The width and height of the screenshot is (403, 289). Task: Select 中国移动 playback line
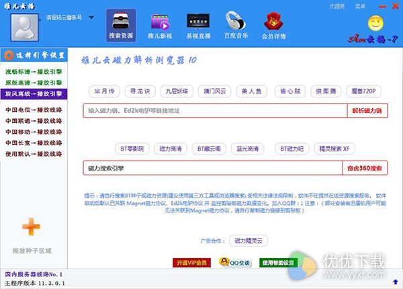[34, 132]
